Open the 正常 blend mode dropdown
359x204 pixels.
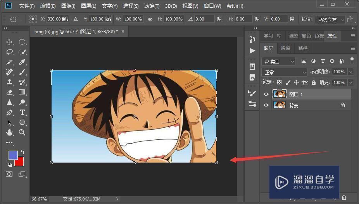point(284,72)
